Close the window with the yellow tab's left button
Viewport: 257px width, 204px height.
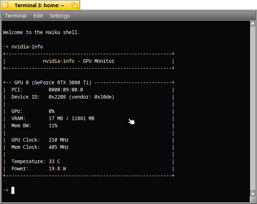coord(5,5)
